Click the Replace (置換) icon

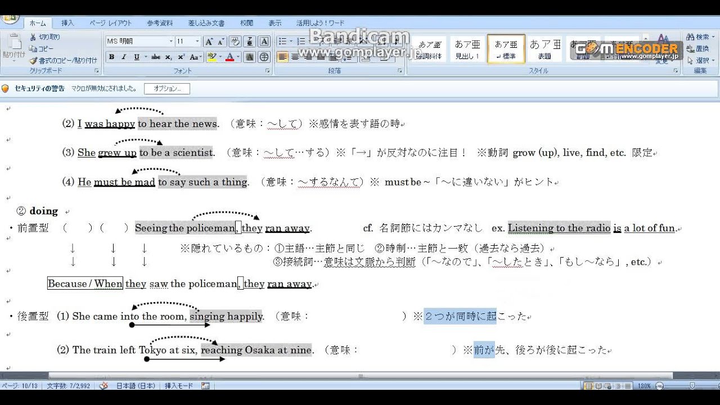[x=690, y=49]
